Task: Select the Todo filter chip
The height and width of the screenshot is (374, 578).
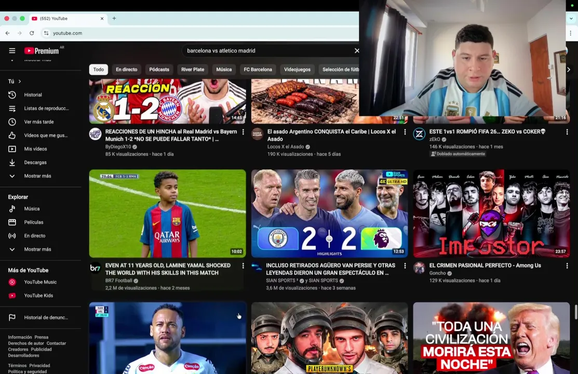Action: (99, 69)
